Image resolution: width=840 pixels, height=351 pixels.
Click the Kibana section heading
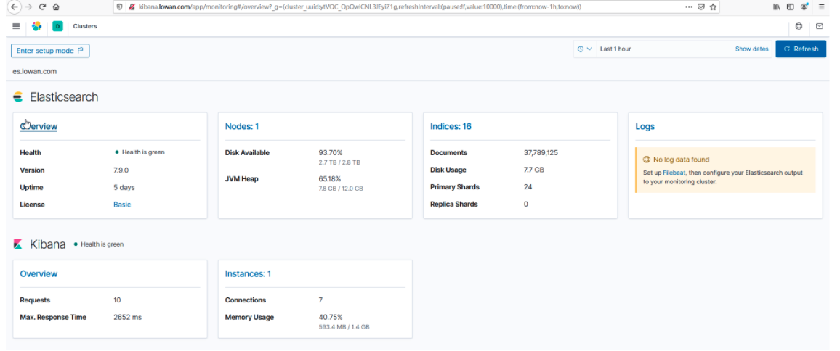pos(48,244)
